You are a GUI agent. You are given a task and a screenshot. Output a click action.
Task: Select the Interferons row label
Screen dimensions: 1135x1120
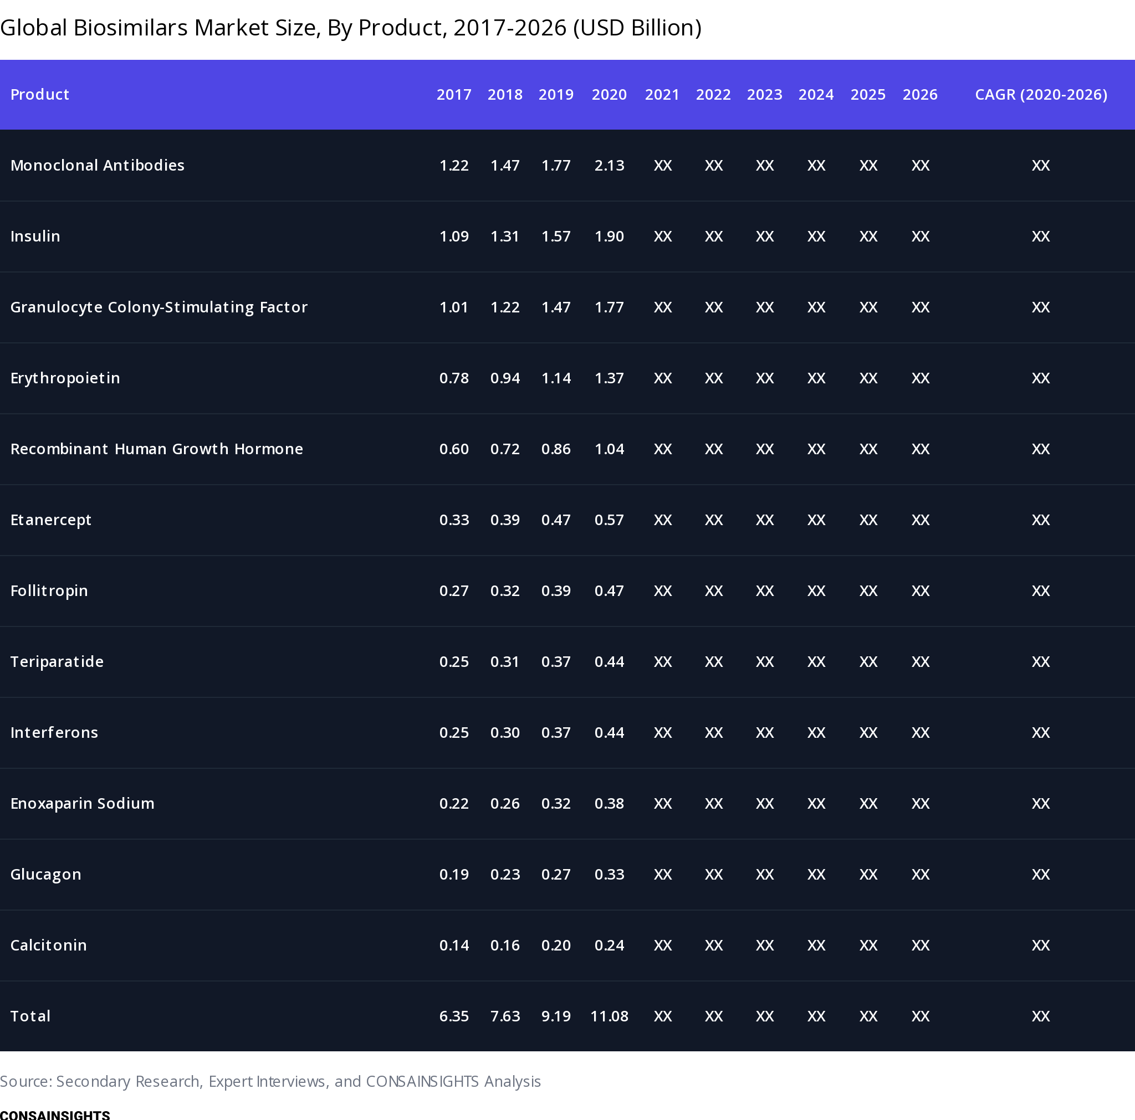(x=54, y=732)
